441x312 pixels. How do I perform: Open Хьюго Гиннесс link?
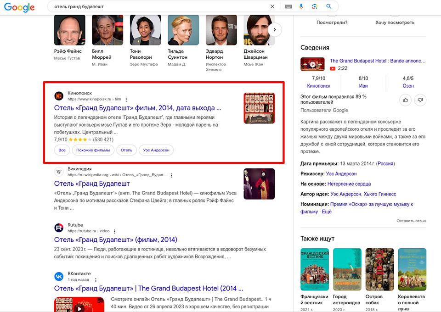(x=380, y=194)
